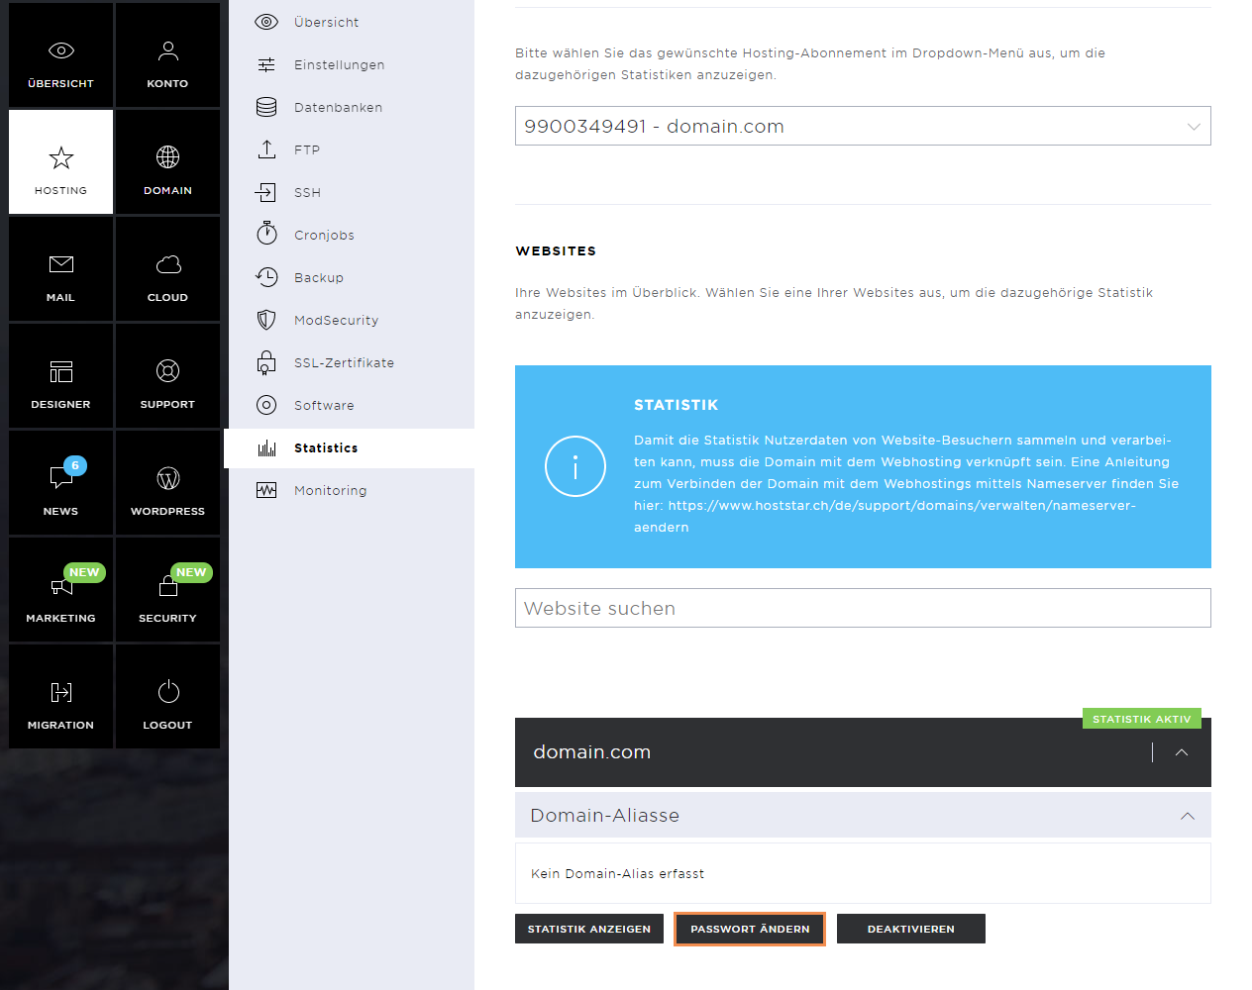Click the bar chart icon next to Statistics
The height and width of the screenshot is (990, 1252).
[266, 447]
